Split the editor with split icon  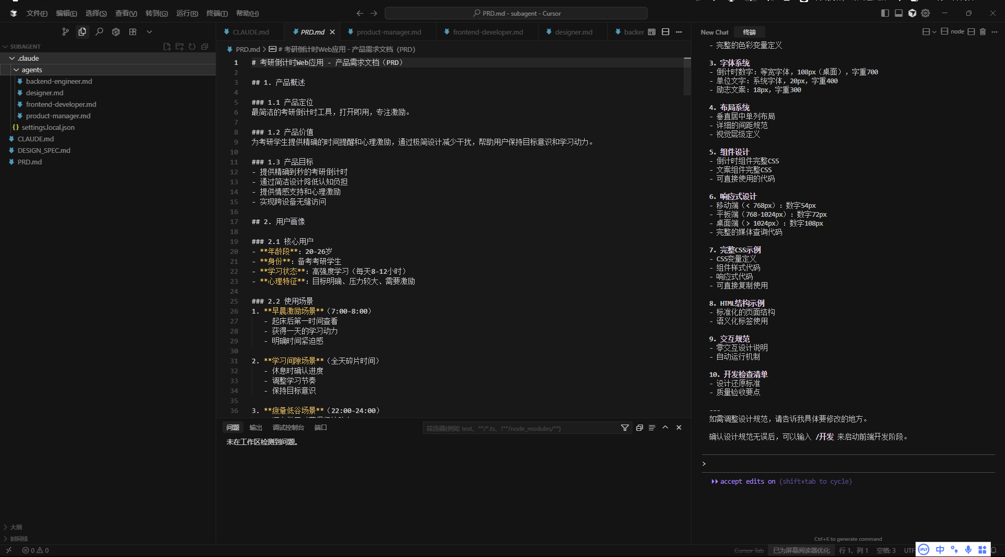tap(665, 32)
